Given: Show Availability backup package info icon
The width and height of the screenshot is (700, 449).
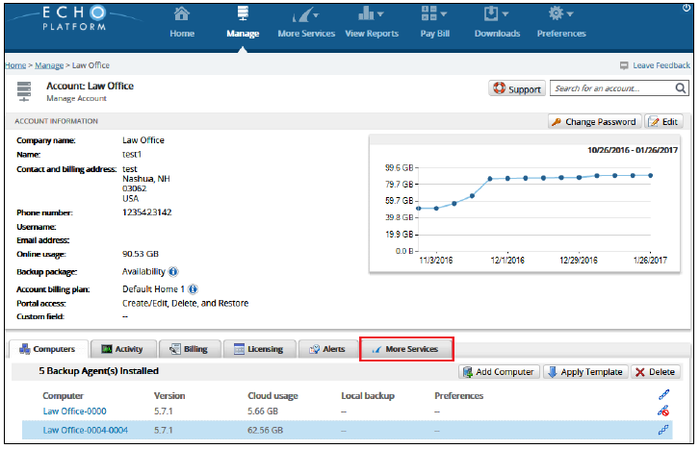Looking at the screenshot, I should pyautogui.click(x=173, y=272).
